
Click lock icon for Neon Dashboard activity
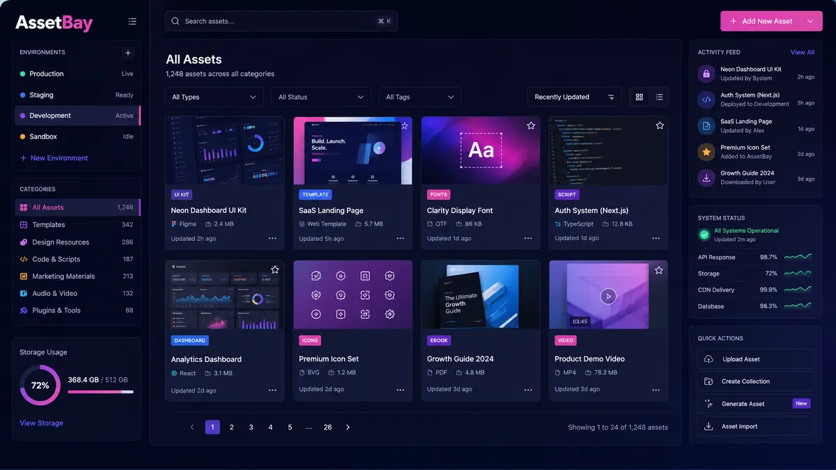coord(706,74)
